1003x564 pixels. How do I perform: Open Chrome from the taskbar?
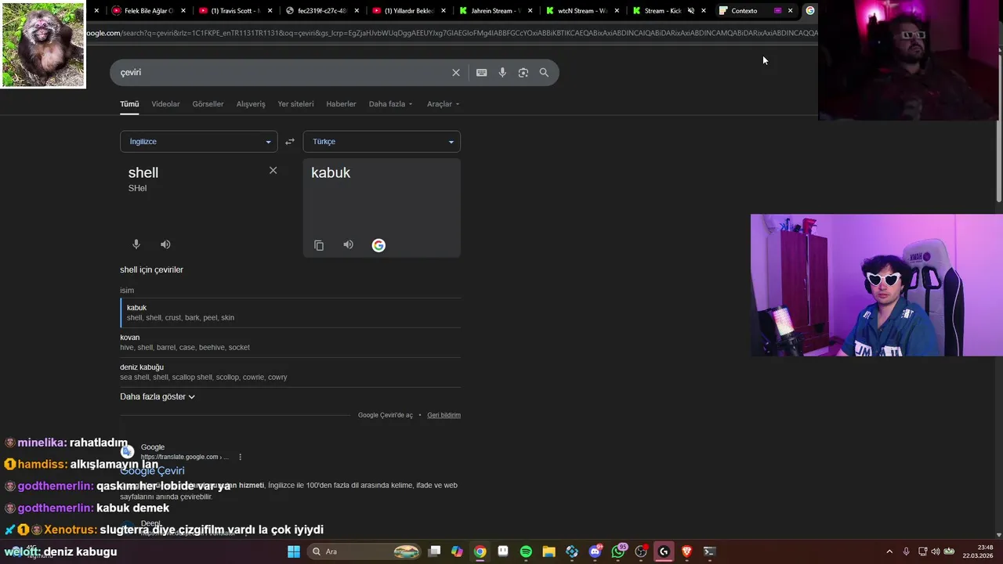click(480, 551)
